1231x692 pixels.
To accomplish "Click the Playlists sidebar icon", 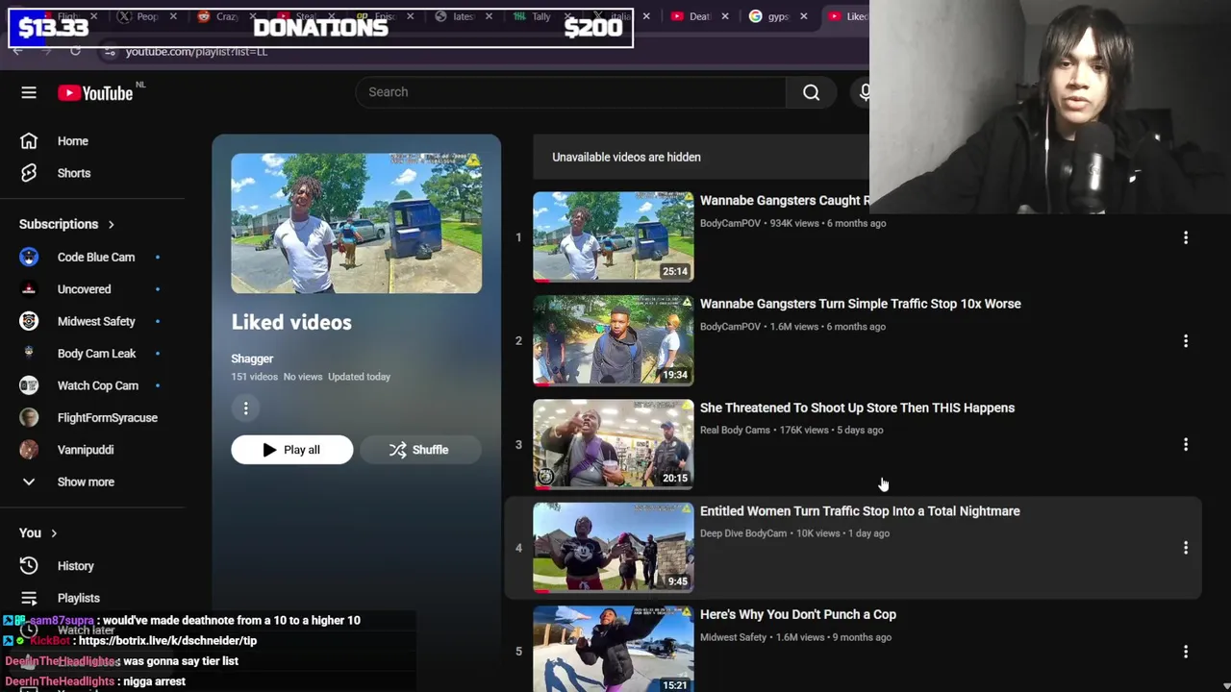I will pos(29,598).
